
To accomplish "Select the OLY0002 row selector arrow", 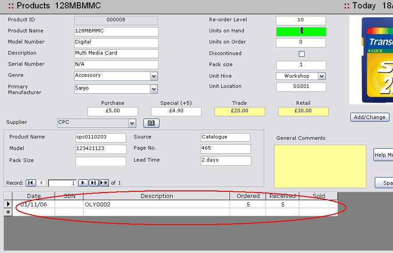I will 8,204.
